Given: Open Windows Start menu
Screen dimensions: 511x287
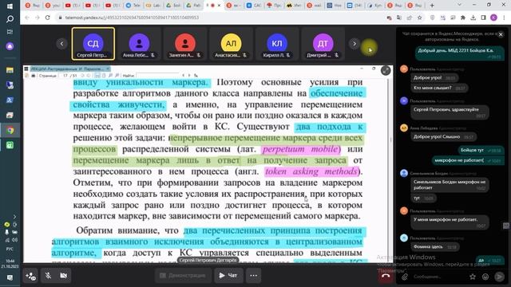Looking at the screenshot, I should point(10,6).
